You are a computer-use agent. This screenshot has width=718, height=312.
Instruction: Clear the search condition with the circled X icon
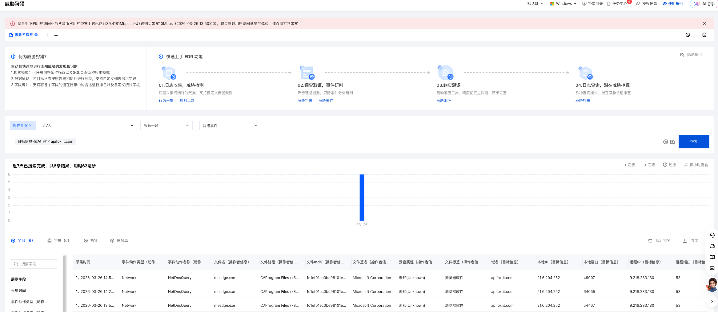click(665, 142)
